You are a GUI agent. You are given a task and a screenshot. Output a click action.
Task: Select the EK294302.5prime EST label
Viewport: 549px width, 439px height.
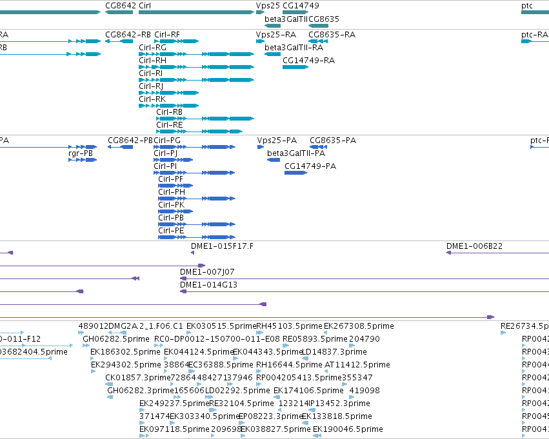(x=126, y=366)
